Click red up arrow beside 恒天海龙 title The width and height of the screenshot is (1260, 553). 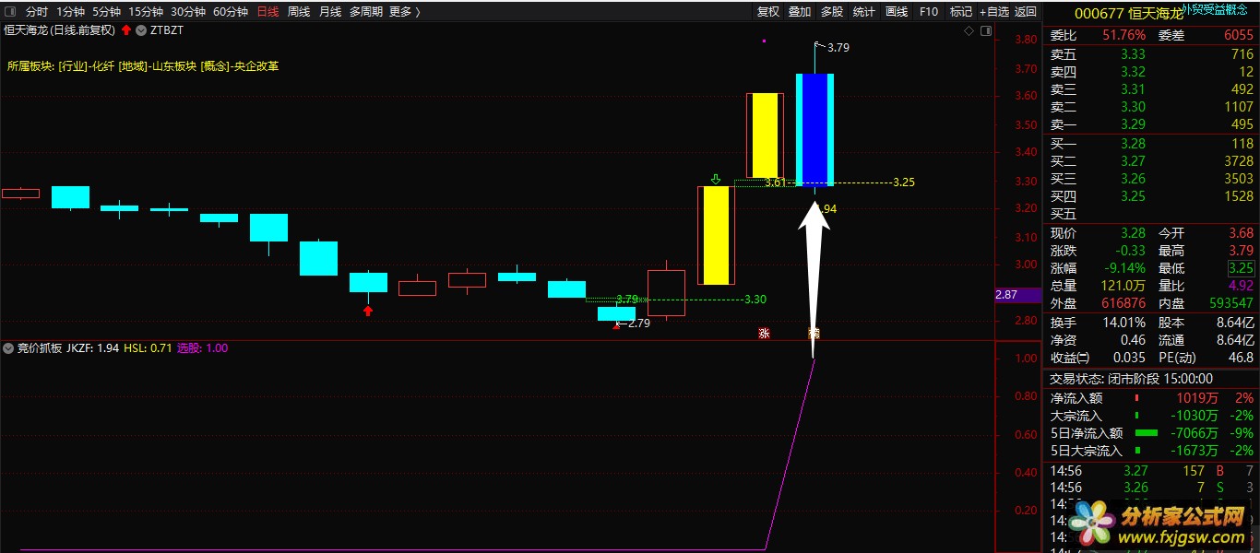click(125, 30)
